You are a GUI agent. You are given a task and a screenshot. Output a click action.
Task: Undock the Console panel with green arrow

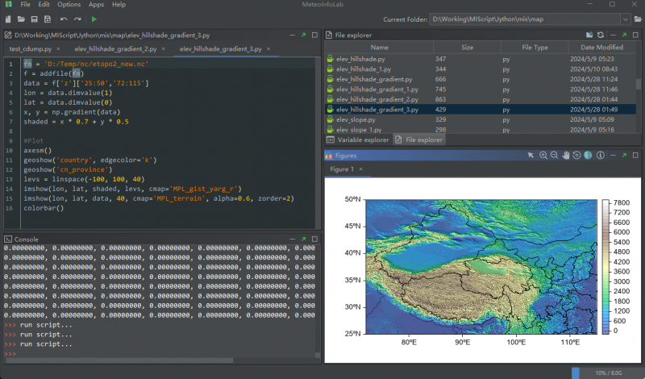click(x=303, y=239)
